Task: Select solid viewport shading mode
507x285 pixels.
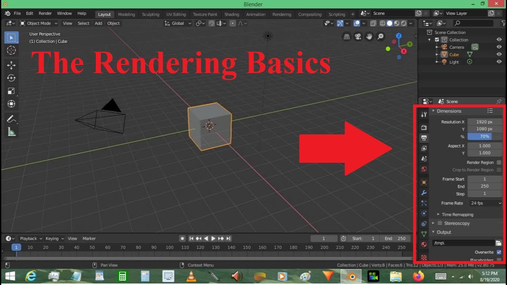Action: (390, 23)
